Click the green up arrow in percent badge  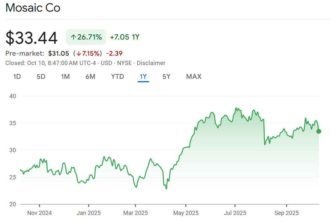pyautogui.click(x=73, y=37)
